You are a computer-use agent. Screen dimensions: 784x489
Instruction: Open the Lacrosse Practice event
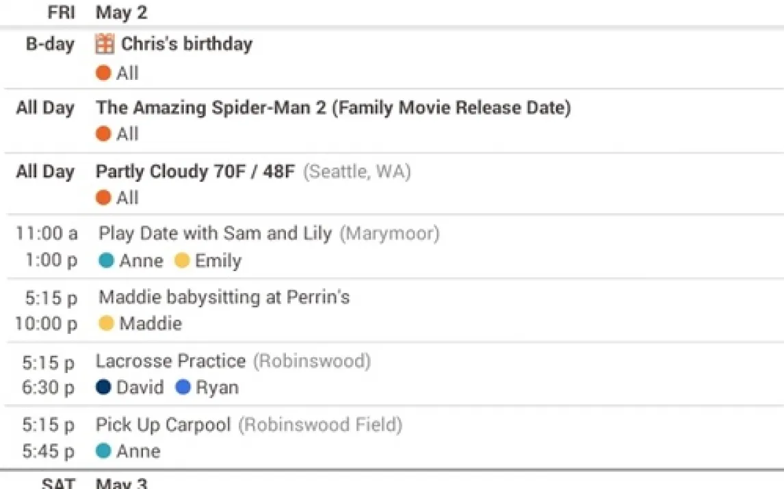click(x=170, y=361)
